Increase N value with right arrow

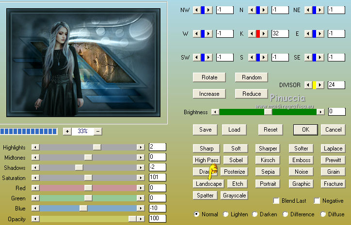coord(264,10)
